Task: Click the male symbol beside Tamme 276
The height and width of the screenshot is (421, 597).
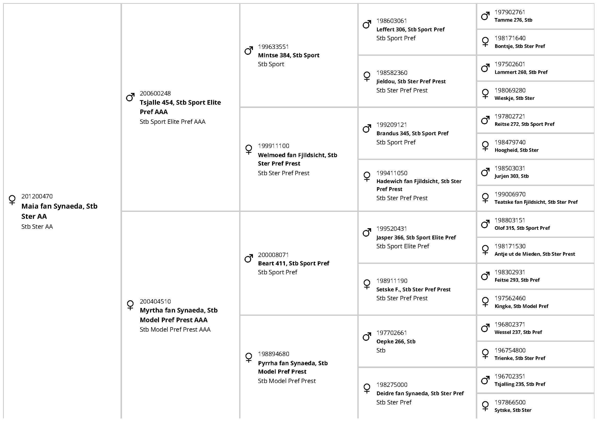Action: 485,16
